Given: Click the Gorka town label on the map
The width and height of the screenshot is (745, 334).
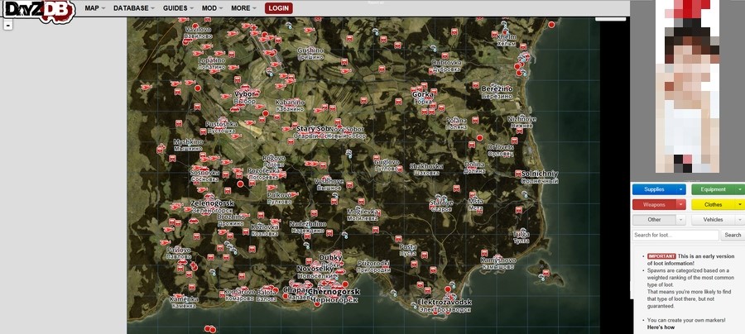Looking at the screenshot, I should point(423,95).
